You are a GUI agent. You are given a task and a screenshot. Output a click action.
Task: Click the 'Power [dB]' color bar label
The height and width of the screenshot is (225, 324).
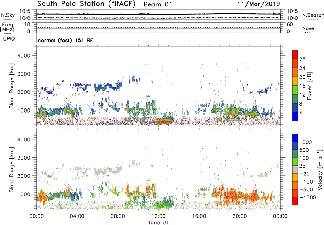tap(309, 86)
